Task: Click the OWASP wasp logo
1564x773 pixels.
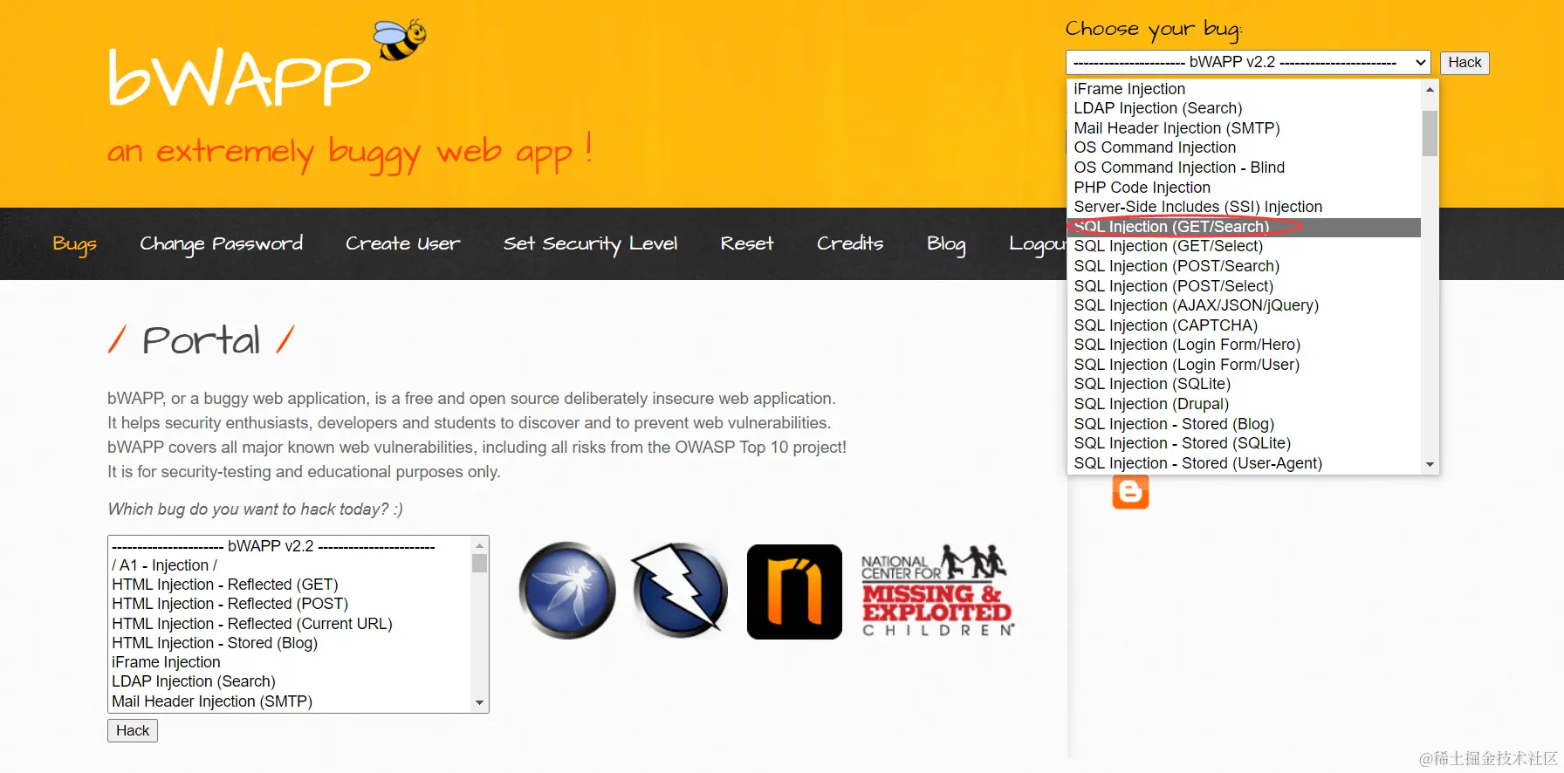Action: point(567,591)
